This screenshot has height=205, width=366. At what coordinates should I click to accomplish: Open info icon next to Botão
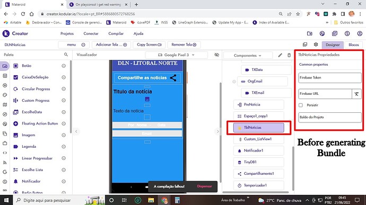64,66
